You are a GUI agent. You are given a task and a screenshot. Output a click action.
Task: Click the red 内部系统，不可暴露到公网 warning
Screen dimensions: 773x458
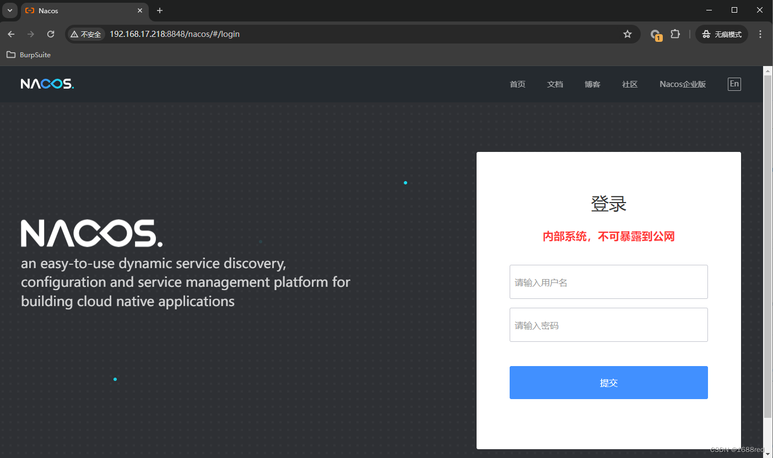609,237
